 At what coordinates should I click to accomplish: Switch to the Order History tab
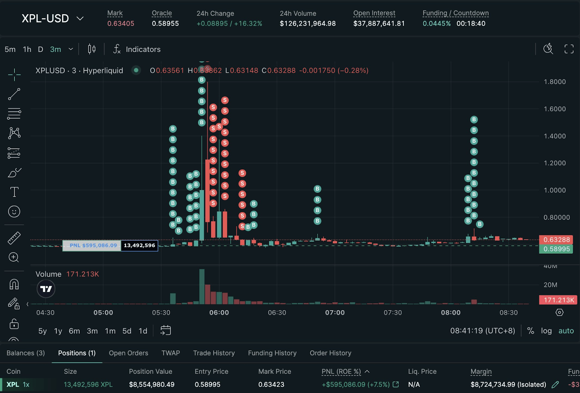(331, 353)
